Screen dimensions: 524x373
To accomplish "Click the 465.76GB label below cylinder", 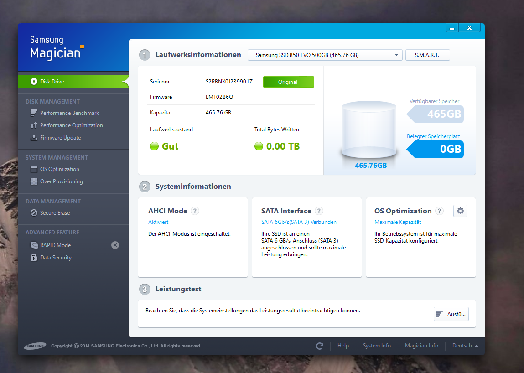I will click(371, 166).
